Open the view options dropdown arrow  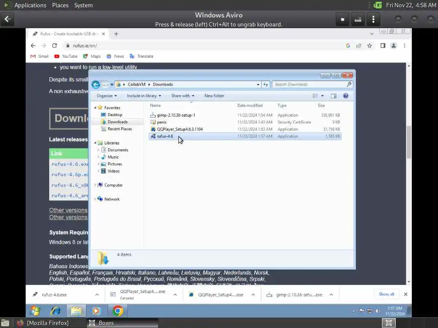click(x=323, y=96)
